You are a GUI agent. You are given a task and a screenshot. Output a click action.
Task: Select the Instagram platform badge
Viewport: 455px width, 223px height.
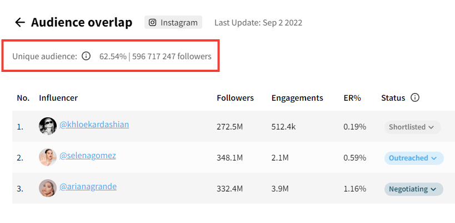click(173, 22)
